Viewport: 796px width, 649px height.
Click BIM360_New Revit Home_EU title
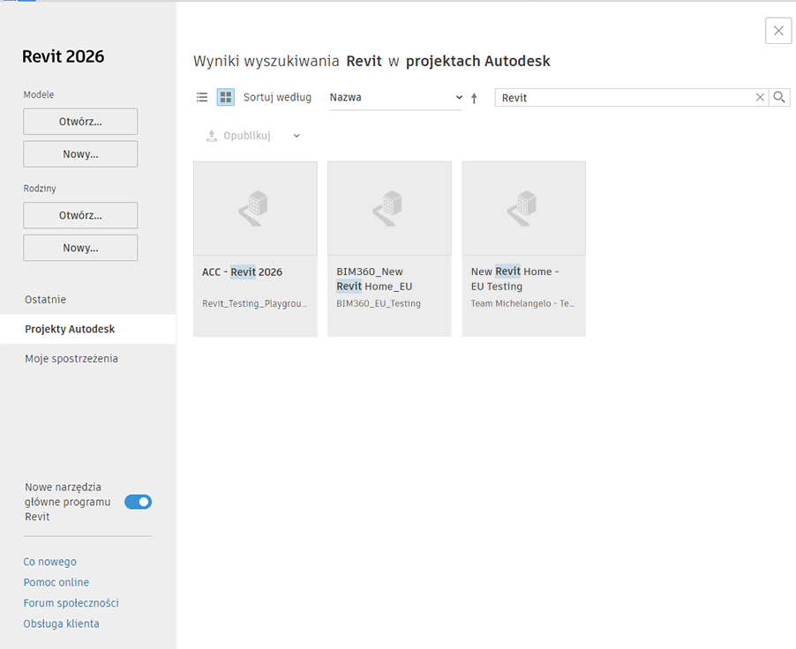pos(375,279)
